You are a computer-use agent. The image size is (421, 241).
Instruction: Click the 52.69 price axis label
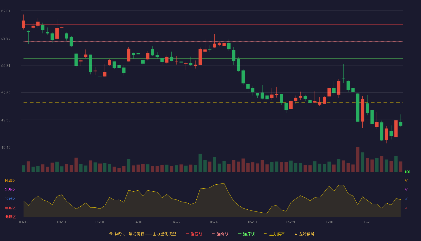click(x=6, y=93)
